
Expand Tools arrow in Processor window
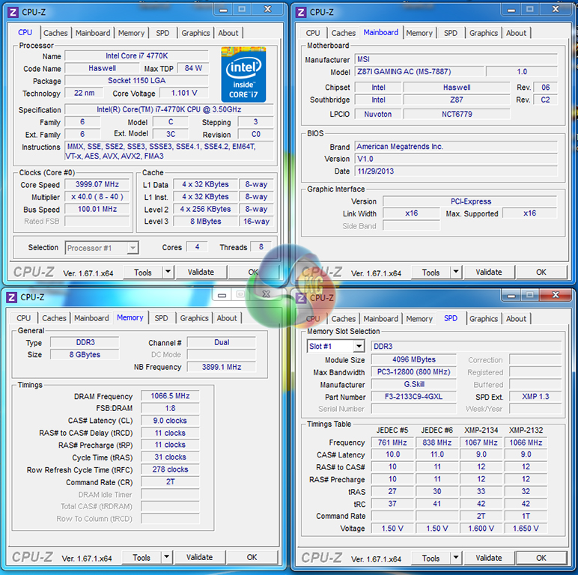point(168,273)
